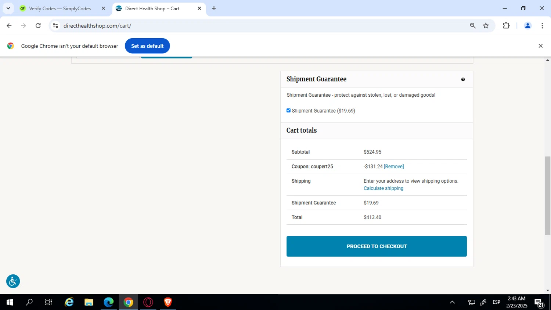Show hidden system tray icons
551x310 pixels.
[452, 302]
